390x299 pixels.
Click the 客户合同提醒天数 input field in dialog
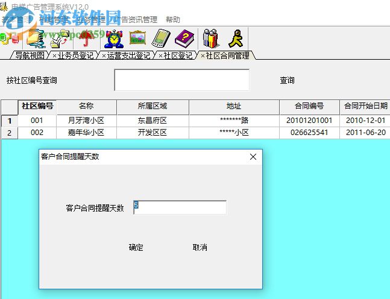pyautogui.click(x=180, y=207)
